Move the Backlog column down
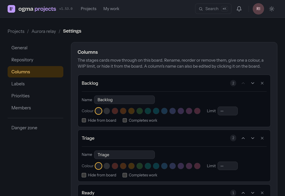Viewport: 285px width, 196px height. tap(253, 83)
